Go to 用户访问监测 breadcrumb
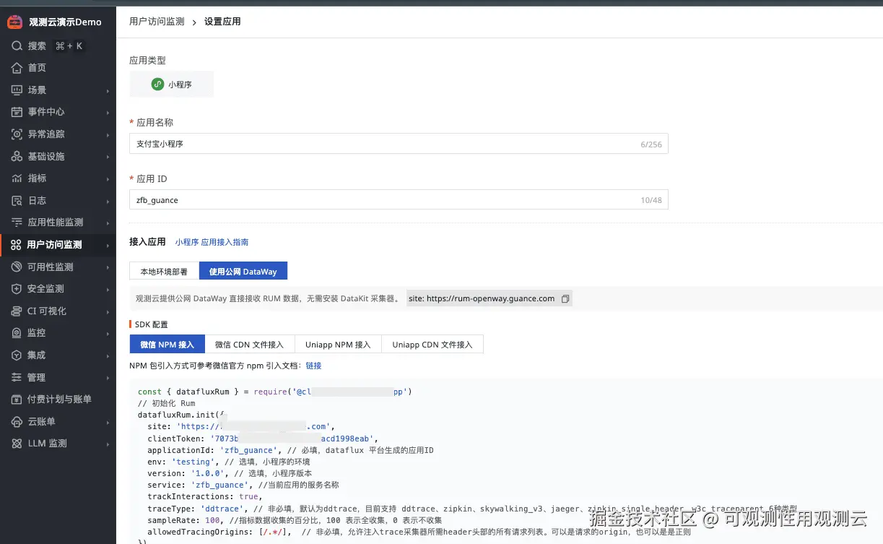883x544 pixels. tap(157, 22)
